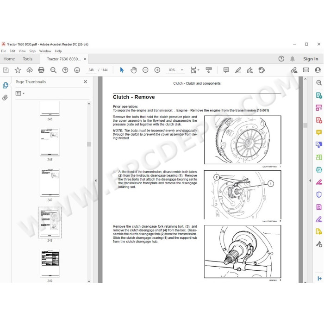Viewport: 324px width, 324px height.
Task: Open the Protect shield tool
Action: pos(319,194)
